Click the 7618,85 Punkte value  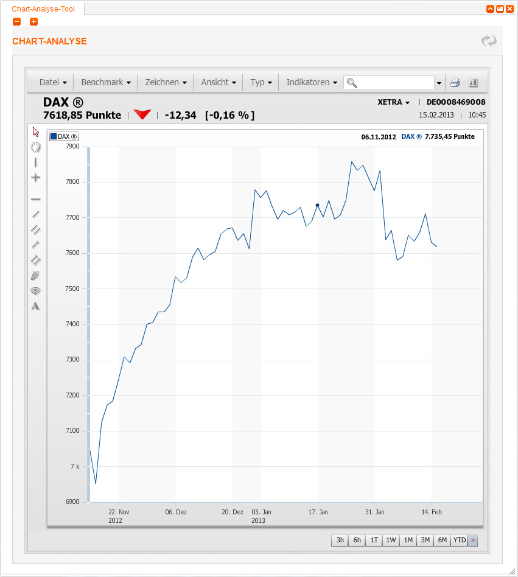pyautogui.click(x=82, y=115)
